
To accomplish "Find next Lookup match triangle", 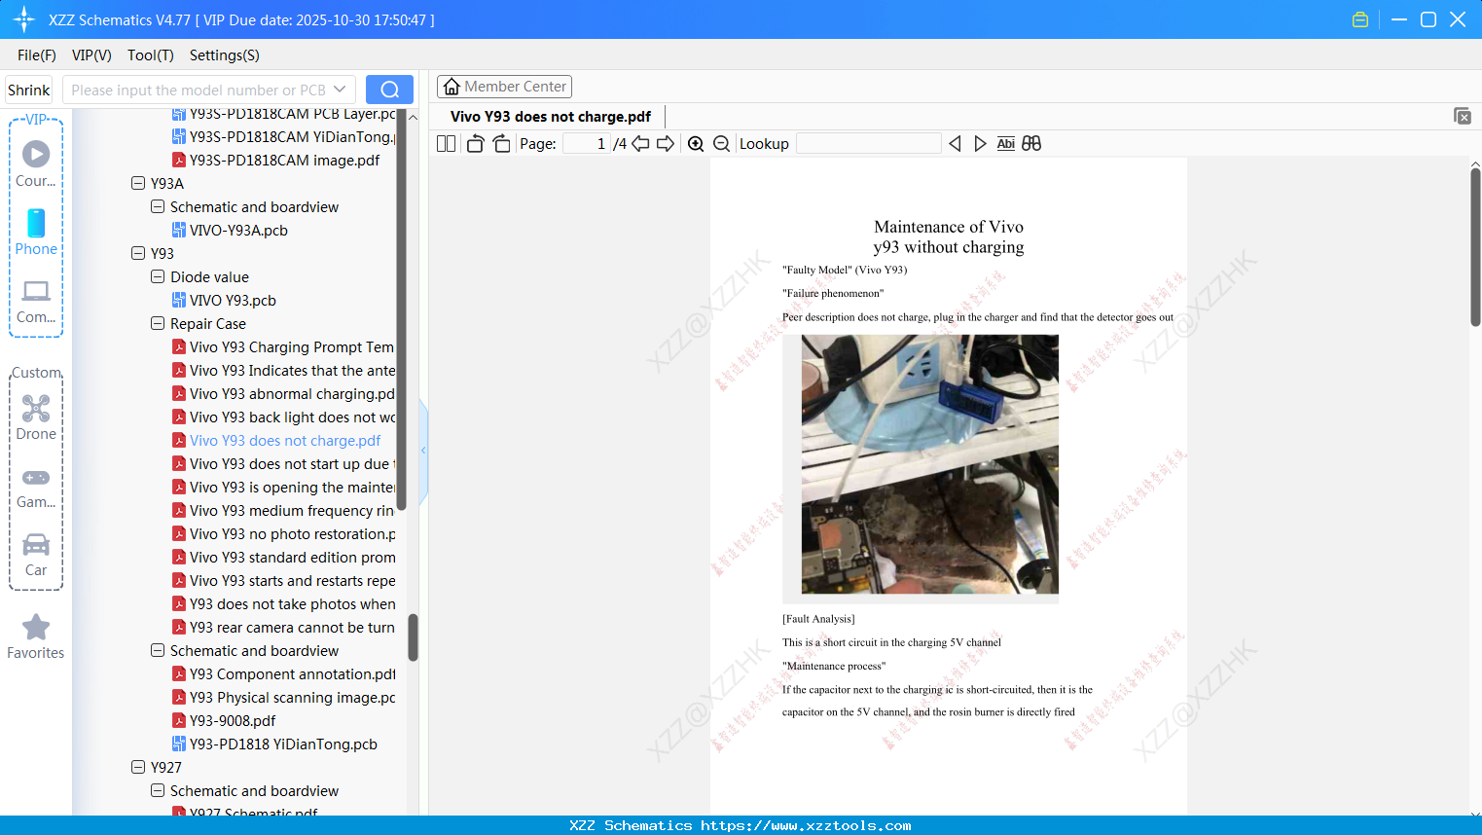I will [980, 144].
